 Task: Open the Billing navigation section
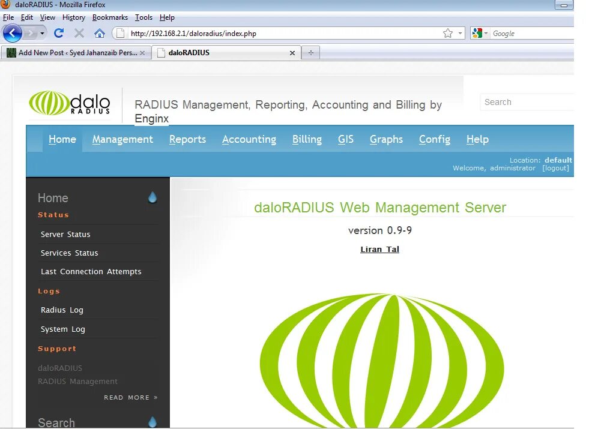click(x=307, y=139)
